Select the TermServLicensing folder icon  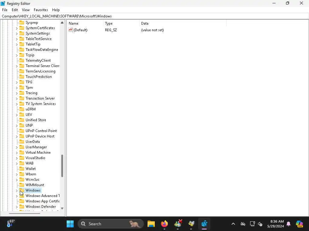point(22,71)
